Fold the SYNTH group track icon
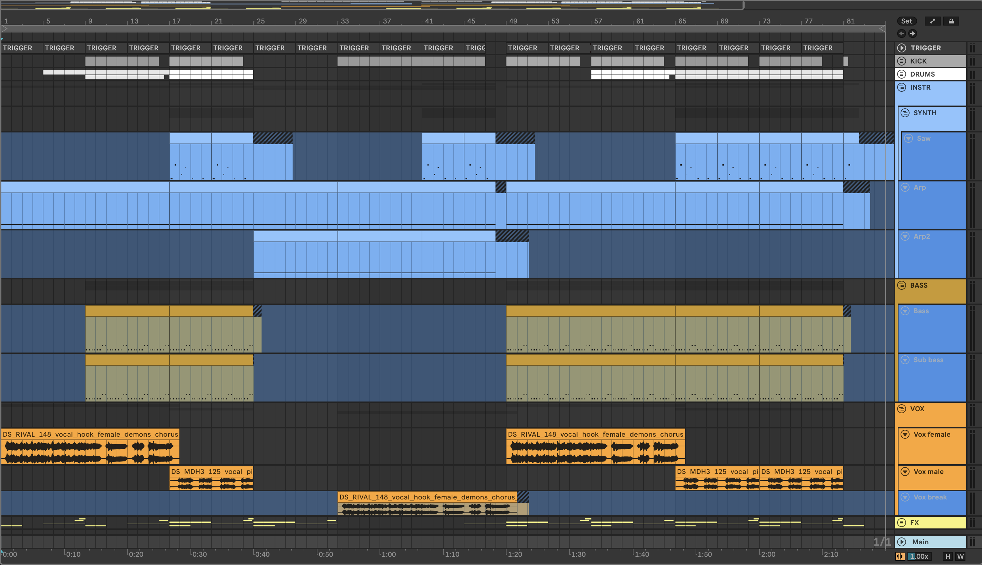Screen dimensions: 982x565 point(905,113)
